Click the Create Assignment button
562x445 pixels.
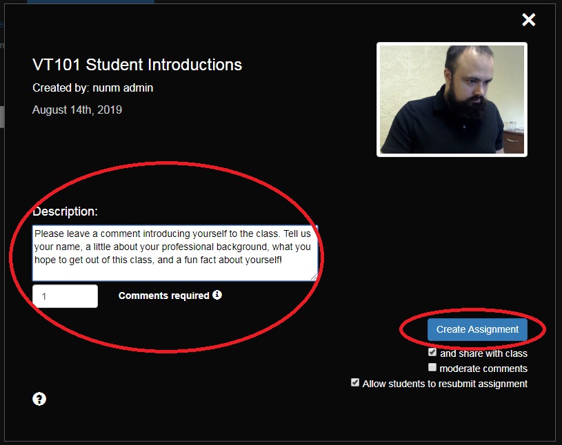tap(477, 329)
